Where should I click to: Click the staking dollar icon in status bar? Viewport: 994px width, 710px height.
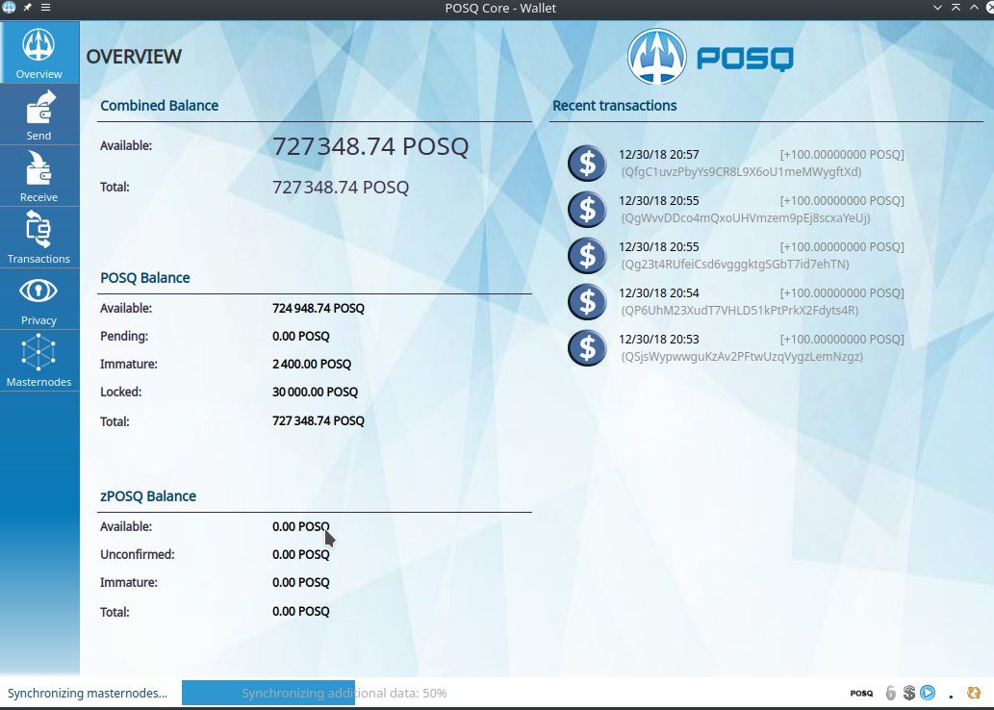point(908,692)
